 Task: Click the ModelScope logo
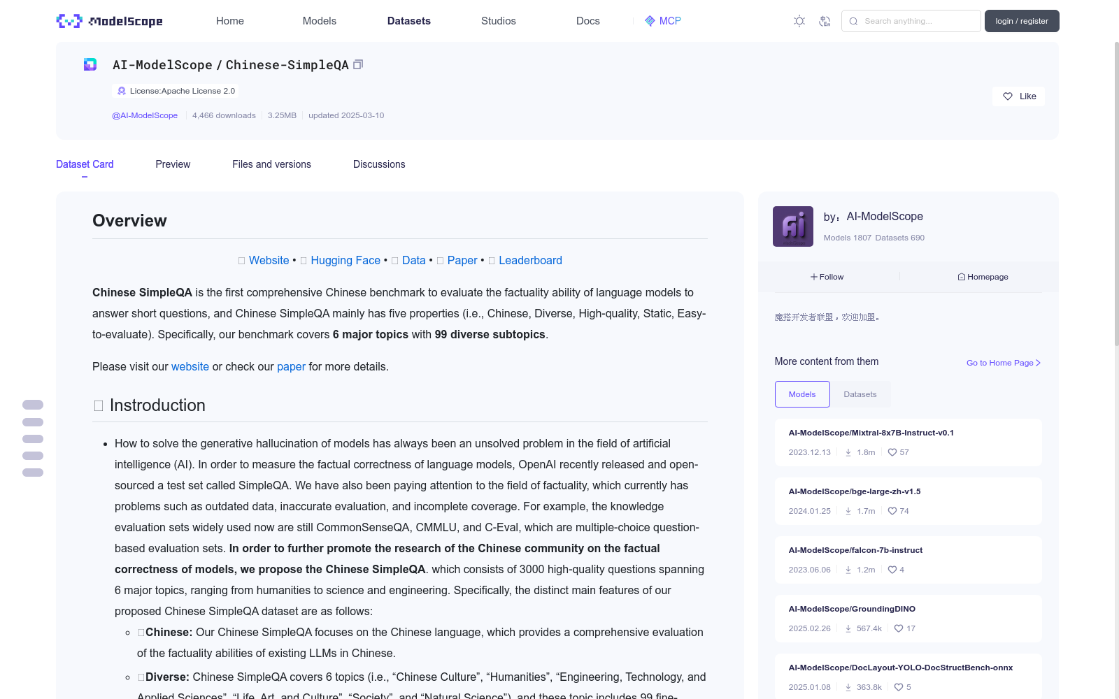tap(109, 21)
